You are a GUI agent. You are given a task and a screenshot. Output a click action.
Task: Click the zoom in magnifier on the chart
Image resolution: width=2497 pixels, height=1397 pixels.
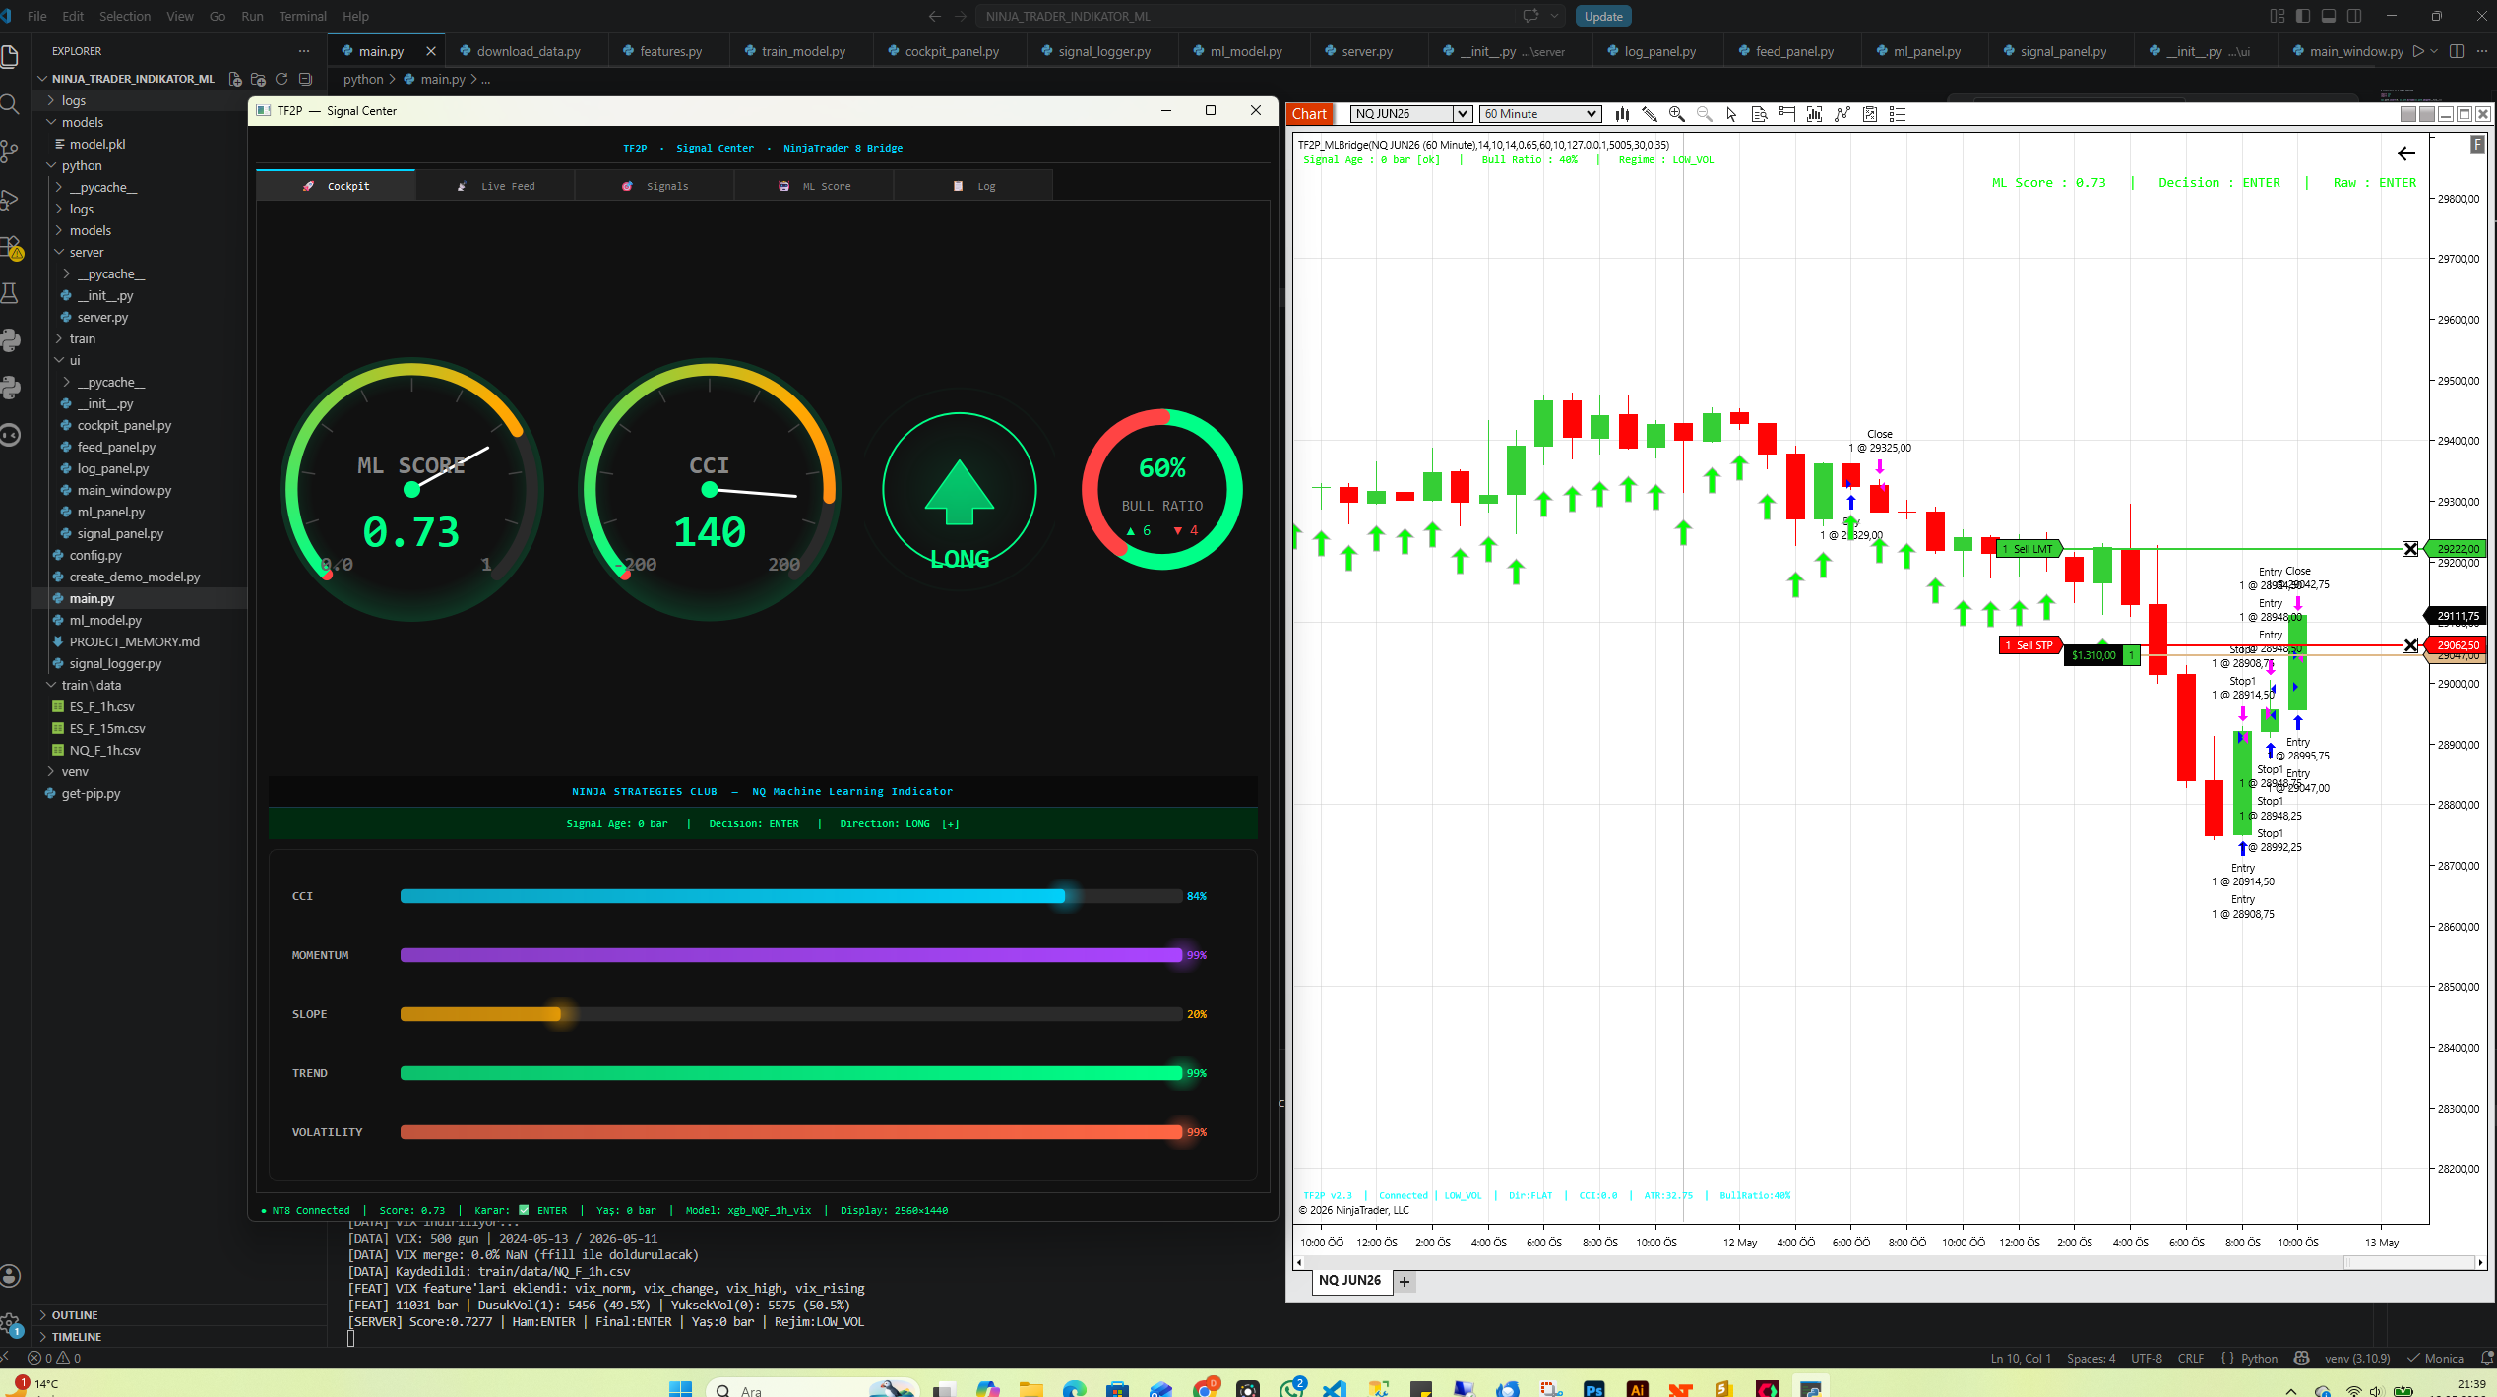1677,114
